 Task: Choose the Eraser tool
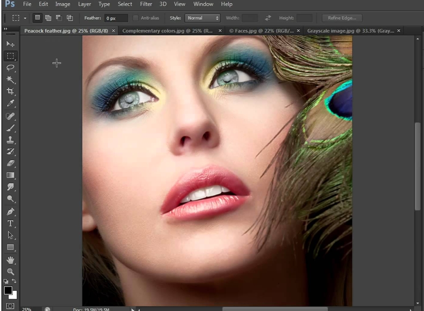tap(10, 163)
